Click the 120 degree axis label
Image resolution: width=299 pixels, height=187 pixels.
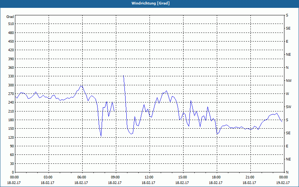11,137
